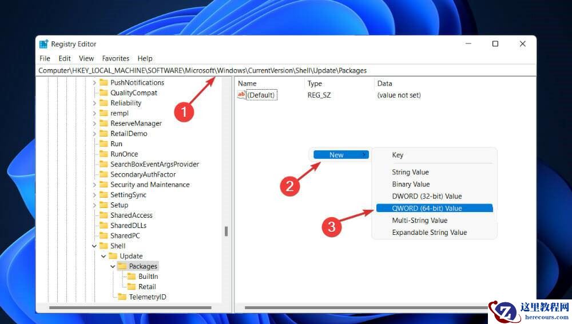The image size is (572, 324).
Task: Click the Registry Editor app icon in title bar
Action: click(44, 44)
